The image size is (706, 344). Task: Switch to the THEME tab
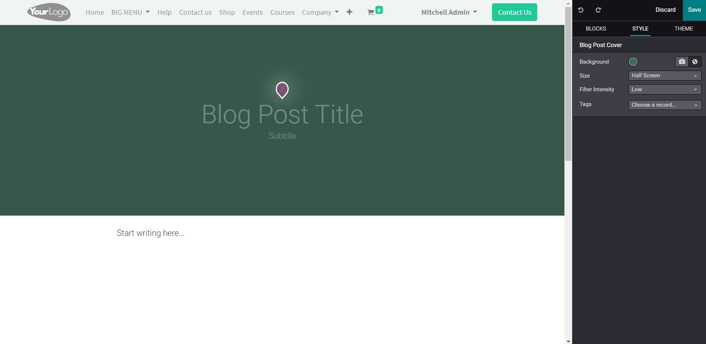pos(684,29)
